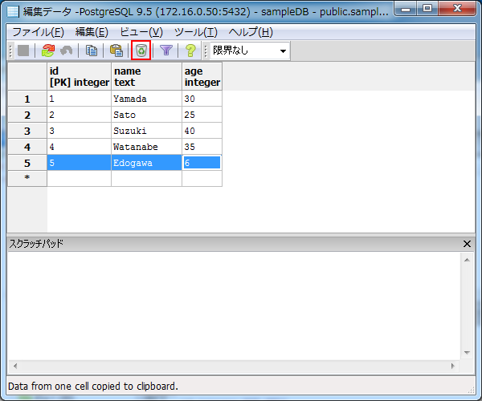
Task: Open the 編集(E) menu
Action: point(92,32)
